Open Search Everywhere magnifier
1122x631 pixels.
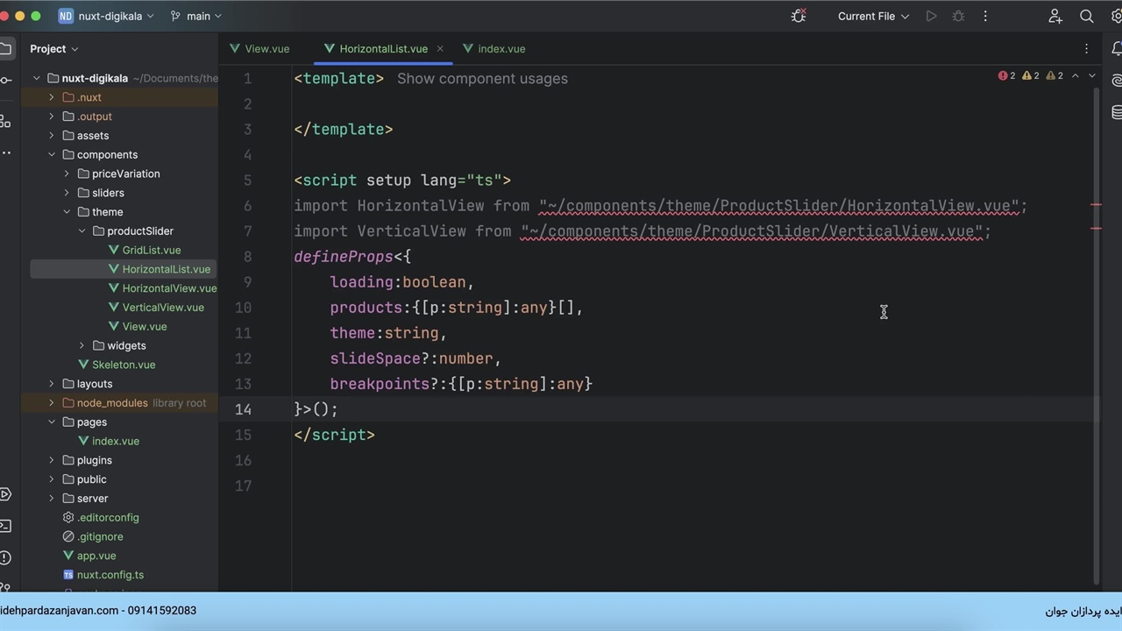[1086, 16]
